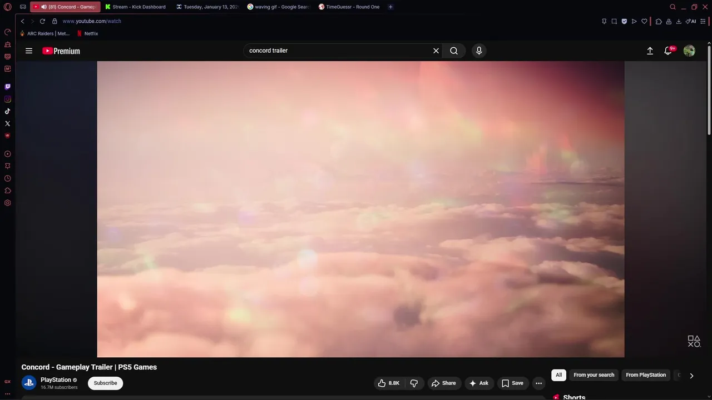The height and width of the screenshot is (400, 712).
Task: Go back to the previous page
Action: tap(22, 21)
